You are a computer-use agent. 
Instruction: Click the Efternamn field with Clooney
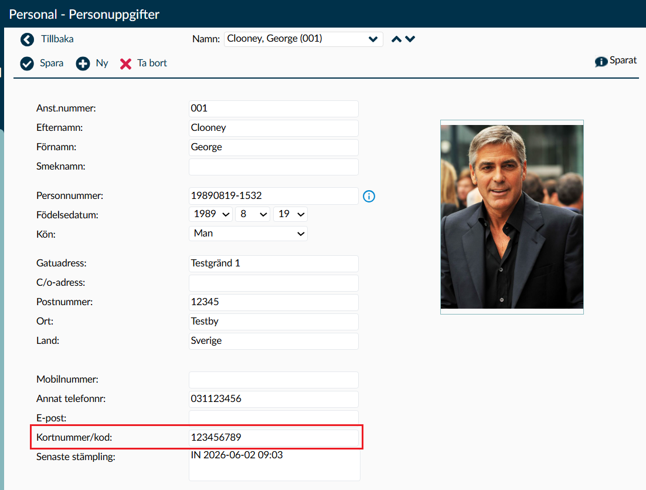tap(274, 128)
